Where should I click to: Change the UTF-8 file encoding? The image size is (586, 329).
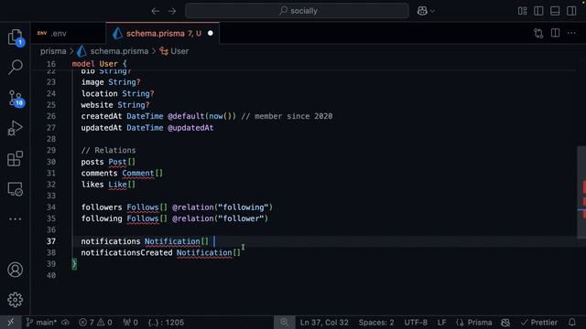coord(416,323)
